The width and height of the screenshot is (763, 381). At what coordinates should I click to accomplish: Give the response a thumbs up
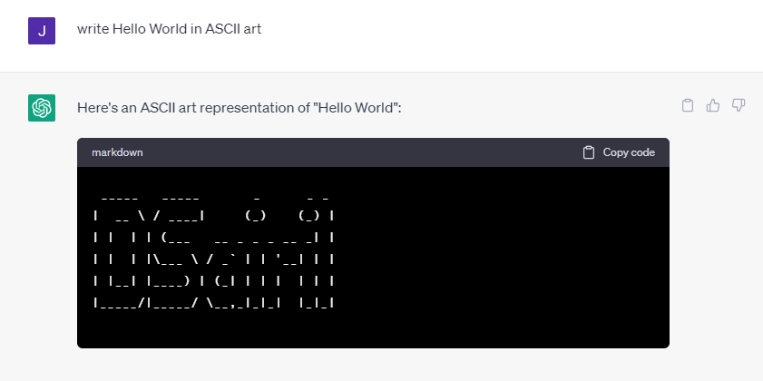(713, 105)
